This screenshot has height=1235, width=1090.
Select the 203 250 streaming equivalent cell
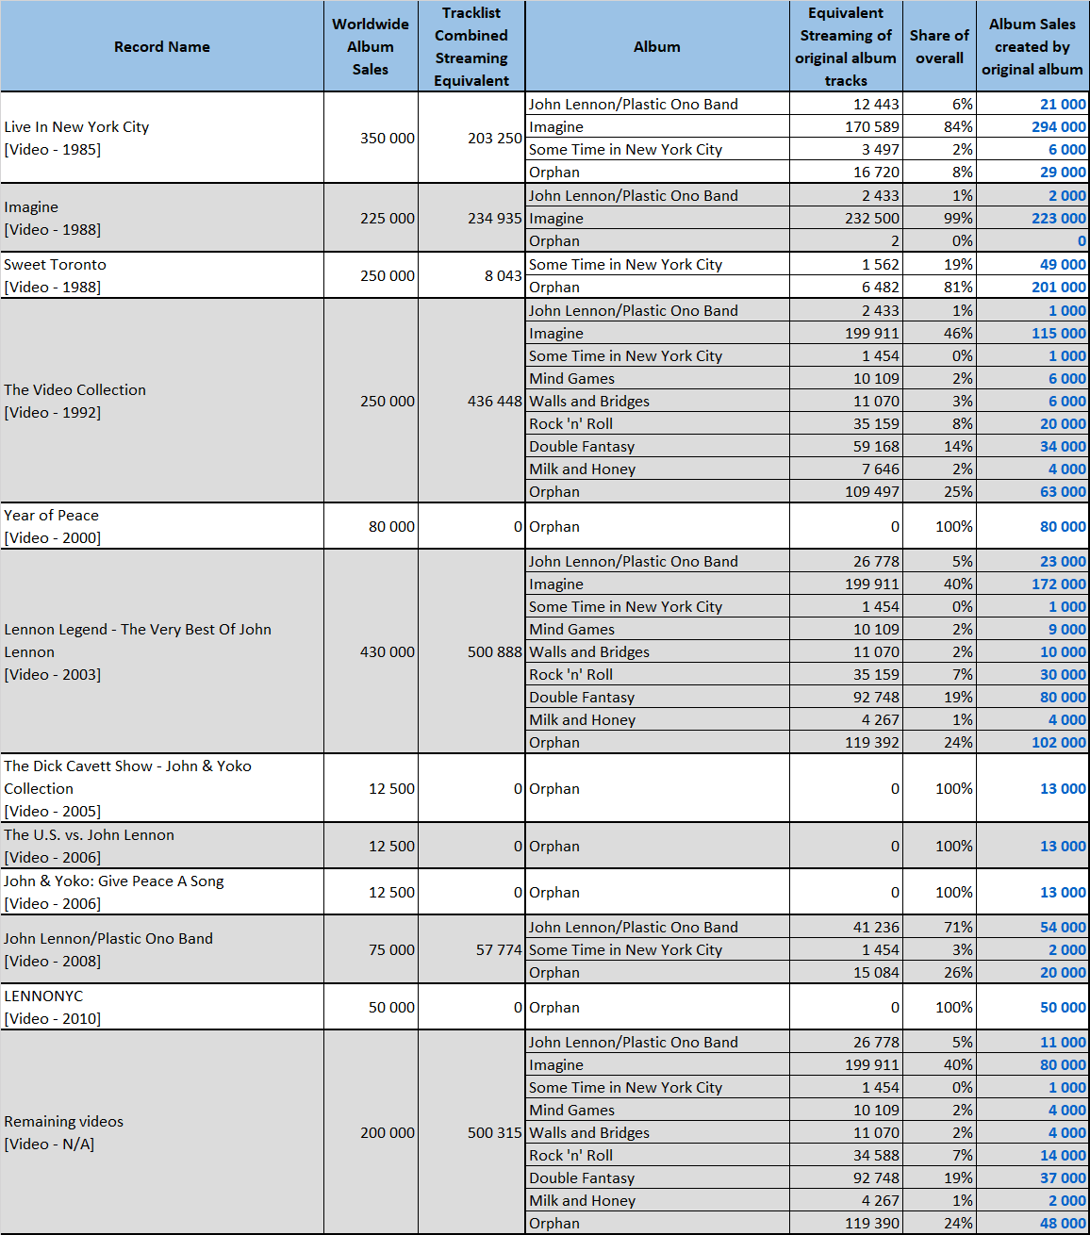471,138
